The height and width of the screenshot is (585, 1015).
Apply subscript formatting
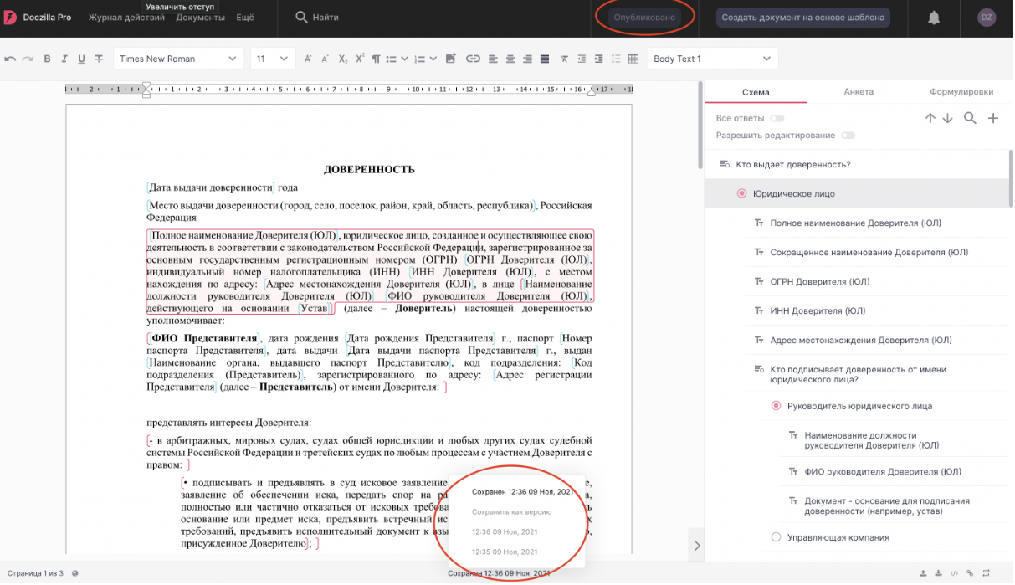[343, 59]
